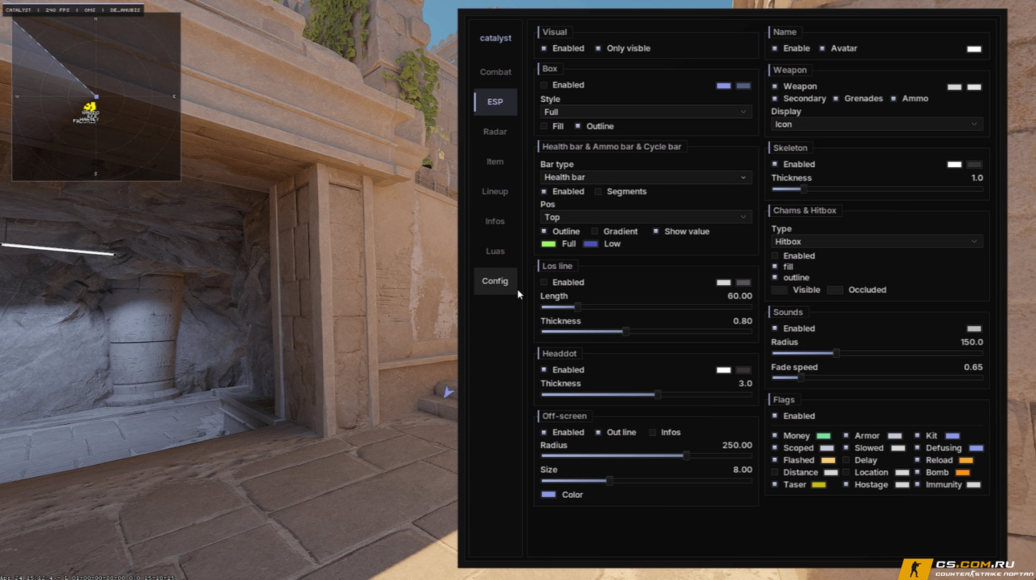Screen dimensions: 1036x580
Task: Toggle Visual Enabled checkbox
Action: pos(544,48)
